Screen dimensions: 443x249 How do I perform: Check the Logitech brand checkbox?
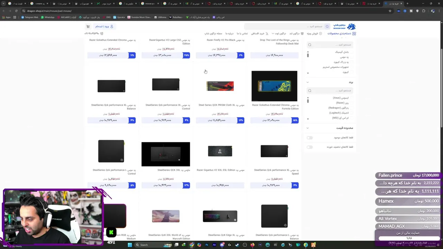(351, 113)
